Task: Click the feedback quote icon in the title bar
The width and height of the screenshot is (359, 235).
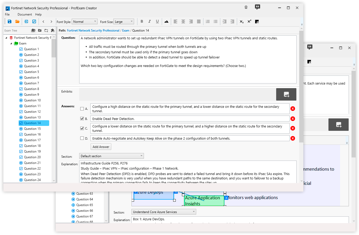Action: [x=258, y=7]
